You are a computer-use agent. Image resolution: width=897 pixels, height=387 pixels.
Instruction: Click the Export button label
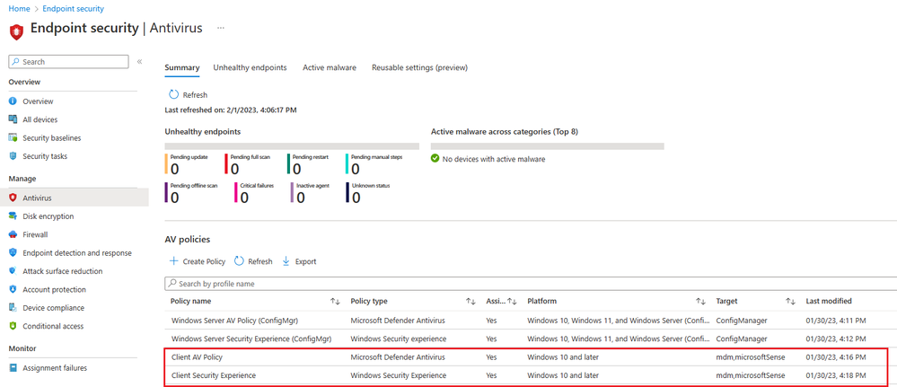click(x=305, y=261)
